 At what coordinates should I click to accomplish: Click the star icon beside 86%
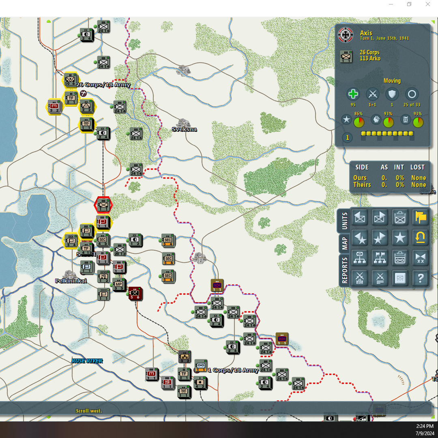pyautogui.click(x=346, y=120)
